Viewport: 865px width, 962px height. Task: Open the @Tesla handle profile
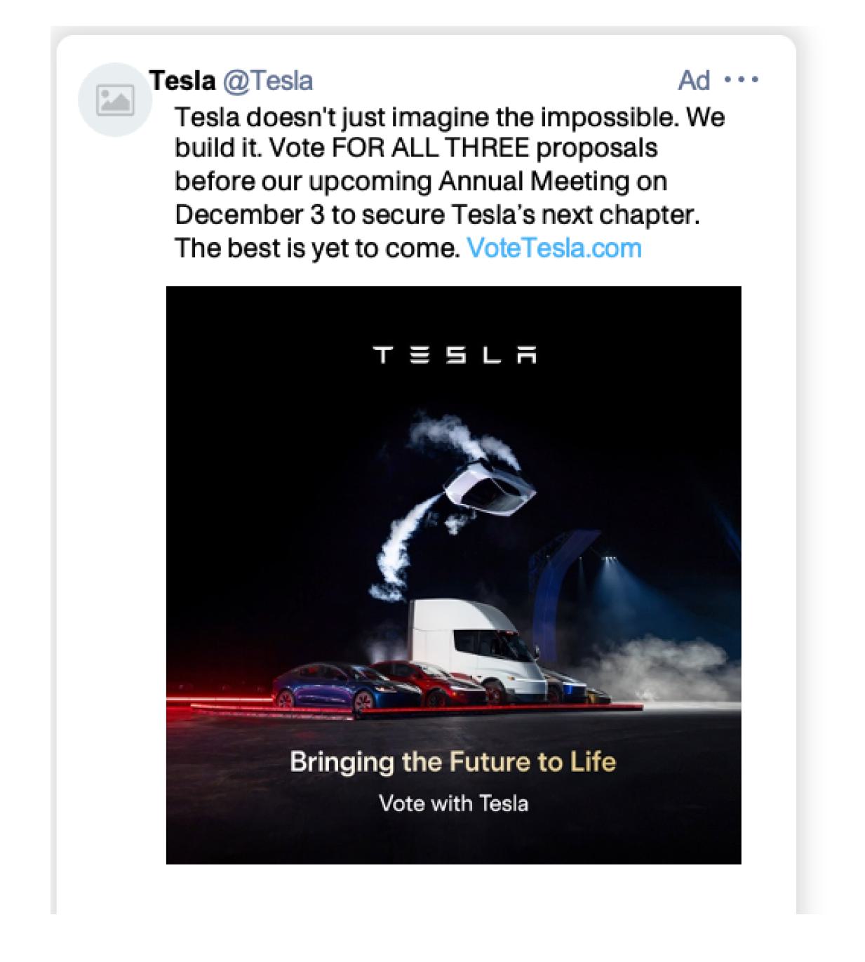pyautogui.click(x=267, y=81)
